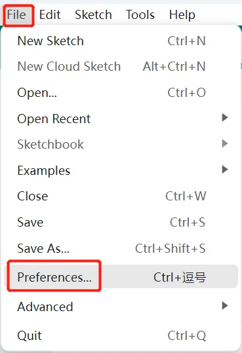Choose Save As... menu entry
242x353 pixels.
[x=121, y=248]
